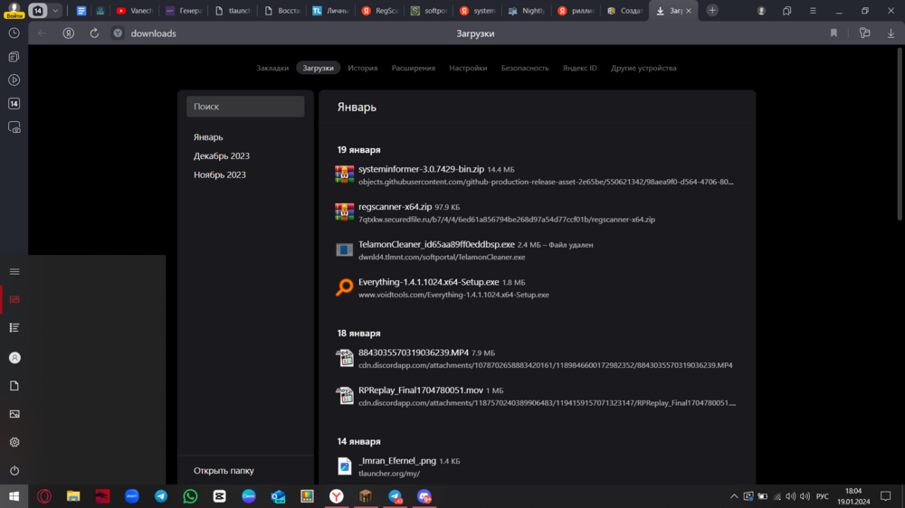
Task: Launch Opera from the taskbar
Action: (44, 496)
